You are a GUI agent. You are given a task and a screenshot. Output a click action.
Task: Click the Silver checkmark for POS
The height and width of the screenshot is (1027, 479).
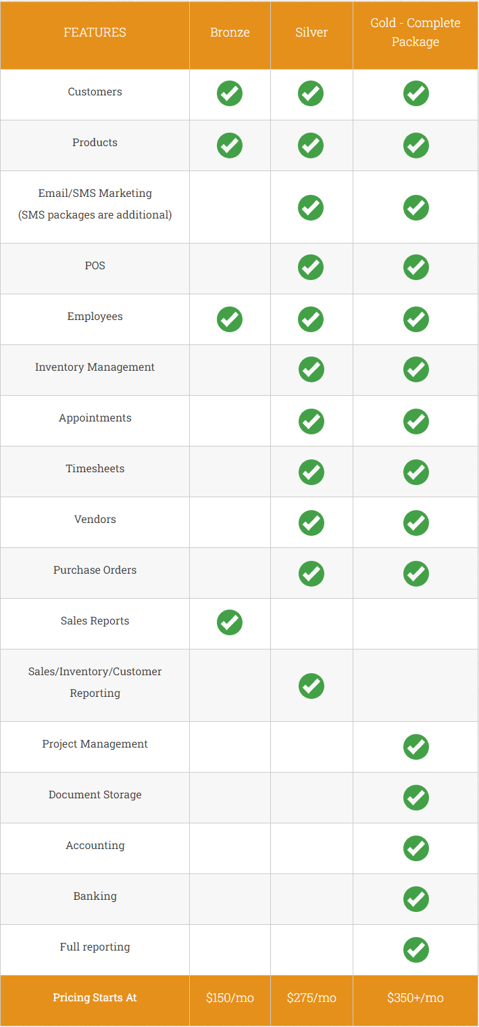point(311,267)
